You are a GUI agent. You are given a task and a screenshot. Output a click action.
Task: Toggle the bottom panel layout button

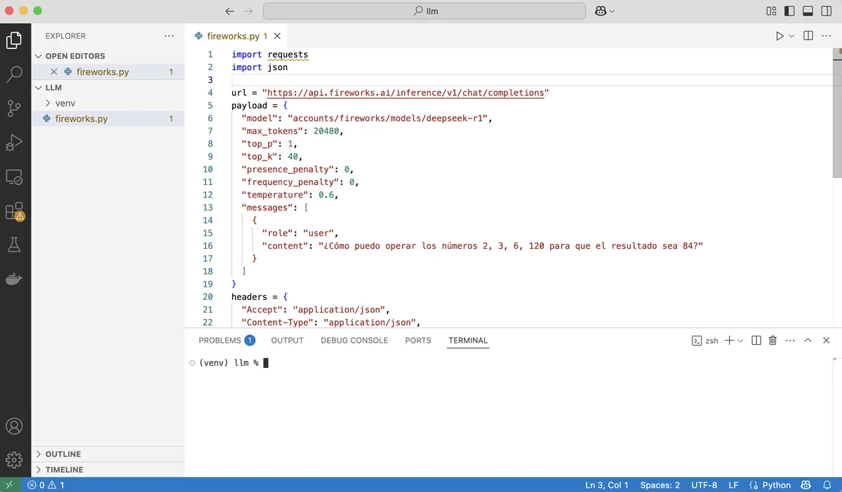click(808, 11)
